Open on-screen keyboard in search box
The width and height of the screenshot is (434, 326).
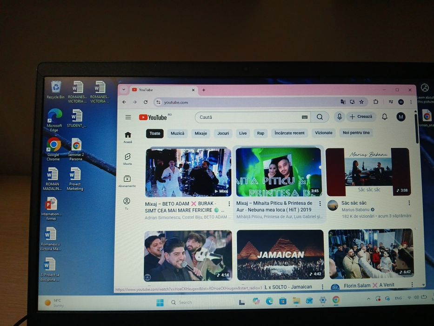tap(305, 117)
